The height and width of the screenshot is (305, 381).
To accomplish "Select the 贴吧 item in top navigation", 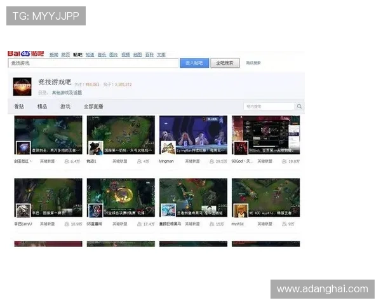I will pyautogui.click(x=77, y=55).
